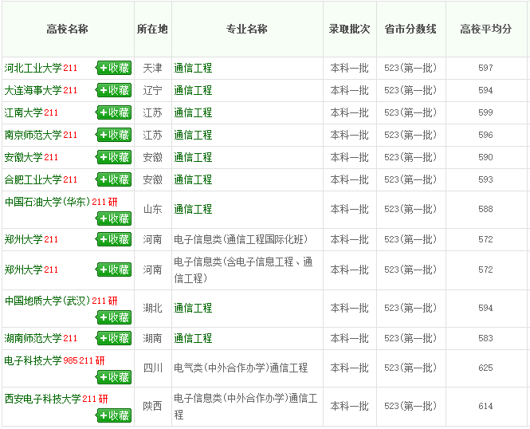Open 通信工程 major link for 大连海事大学
The width and height of the screenshot is (530, 429).
pyautogui.click(x=193, y=90)
